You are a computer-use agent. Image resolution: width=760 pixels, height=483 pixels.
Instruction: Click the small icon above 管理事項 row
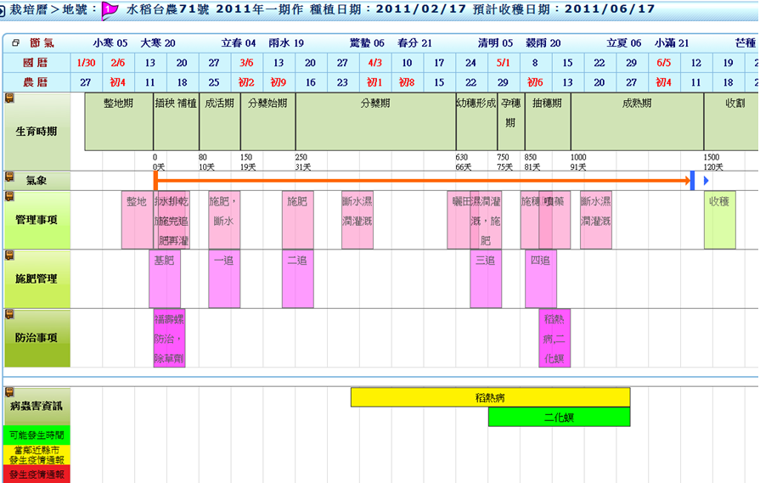9,196
